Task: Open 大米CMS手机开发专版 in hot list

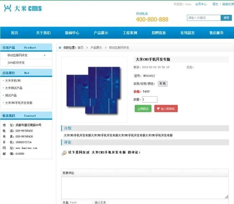Action: click(x=19, y=103)
